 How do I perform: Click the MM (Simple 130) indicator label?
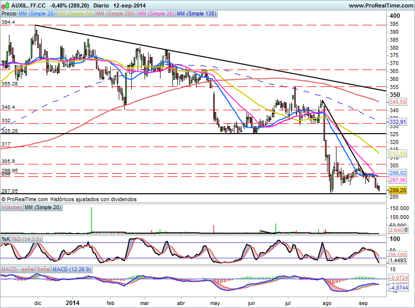pyautogui.click(x=196, y=14)
